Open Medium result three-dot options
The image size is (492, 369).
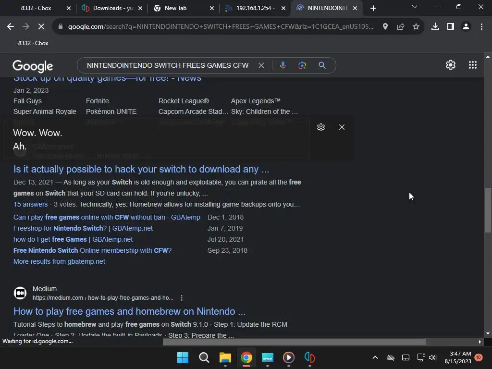pyautogui.click(x=181, y=298)
